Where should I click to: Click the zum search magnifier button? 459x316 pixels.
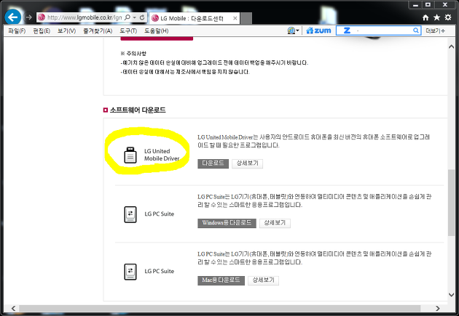(416, 31)
